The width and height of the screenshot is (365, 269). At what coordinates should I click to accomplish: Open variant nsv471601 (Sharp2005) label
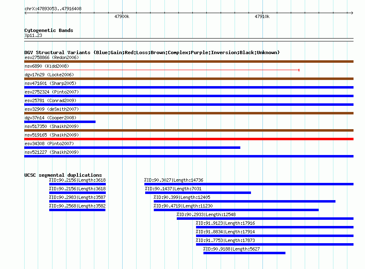[50, 83]
